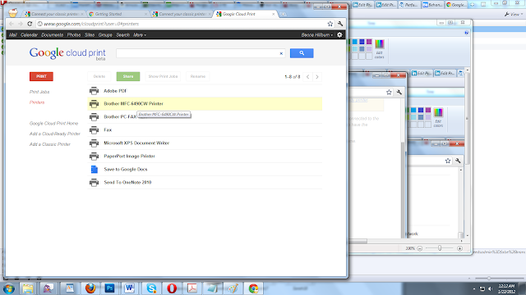Click Edit colors in the Paint window
The image size is (526, 295).
380,49
